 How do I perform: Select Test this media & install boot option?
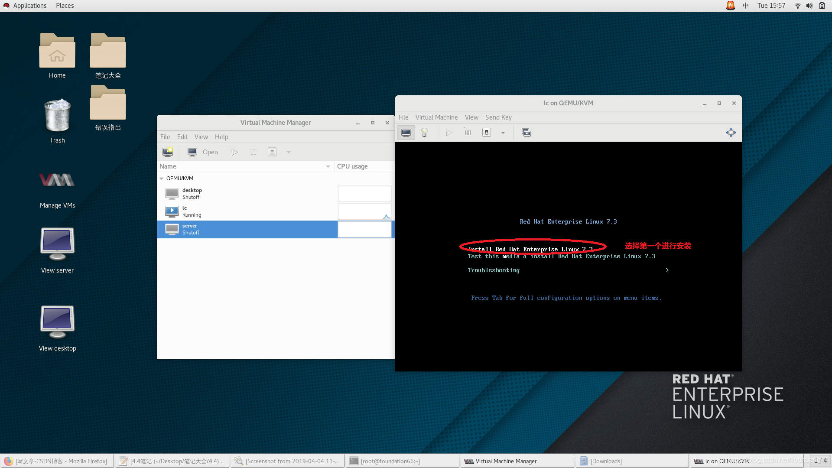(561, 257)
